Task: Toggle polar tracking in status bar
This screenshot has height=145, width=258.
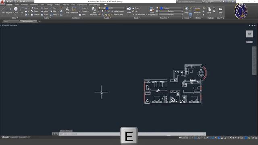Action: [x=199, y=138]
